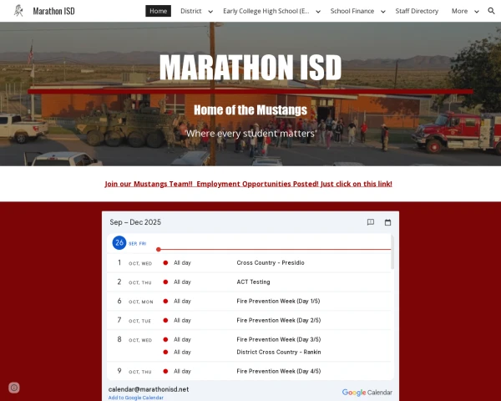Click the blue 26 date circle

point(119,243)
